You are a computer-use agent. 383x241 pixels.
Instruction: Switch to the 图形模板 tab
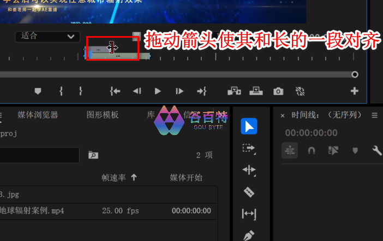click(x=103, y=115)
